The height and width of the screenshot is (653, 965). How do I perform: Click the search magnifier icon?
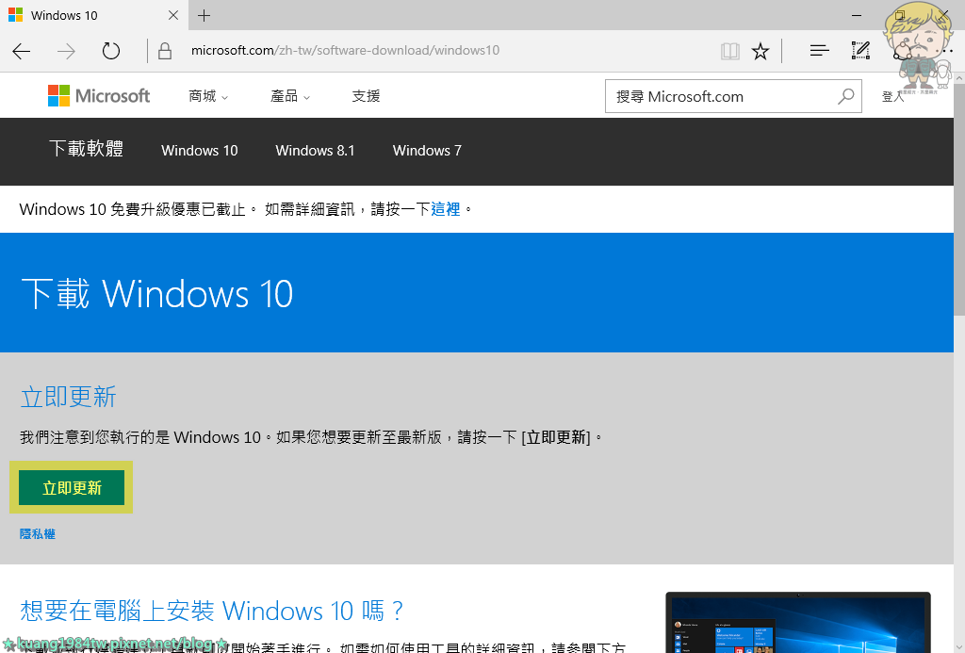846,96
